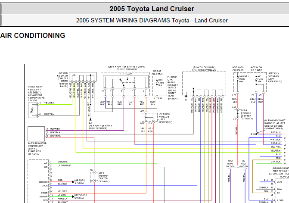Click the "AIF" terminal name
Screen dimensions: 289x203
click(x=46, y=163)
